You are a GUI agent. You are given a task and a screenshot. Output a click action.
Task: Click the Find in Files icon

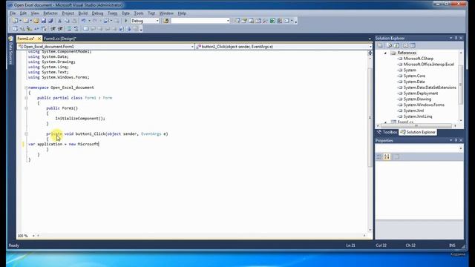[166, 21]
